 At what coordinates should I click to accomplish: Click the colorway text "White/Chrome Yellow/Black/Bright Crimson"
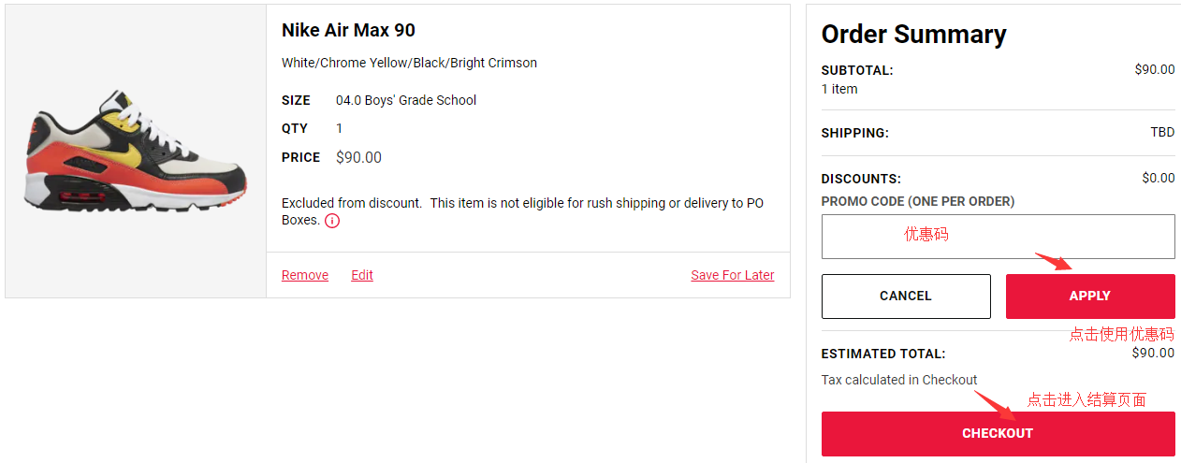click(409, 63)
